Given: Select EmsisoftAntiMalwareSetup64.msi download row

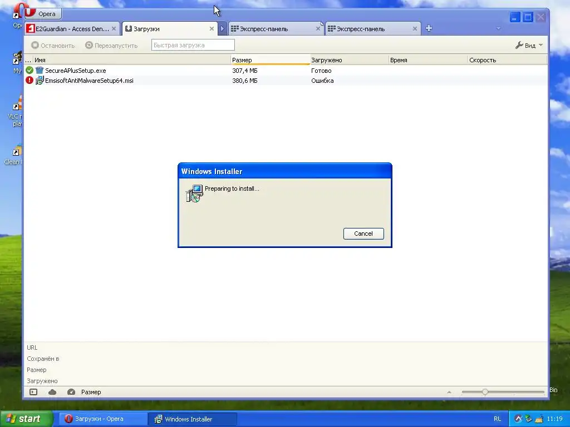Looking at the screenshot, I should [x=286, y=81].
